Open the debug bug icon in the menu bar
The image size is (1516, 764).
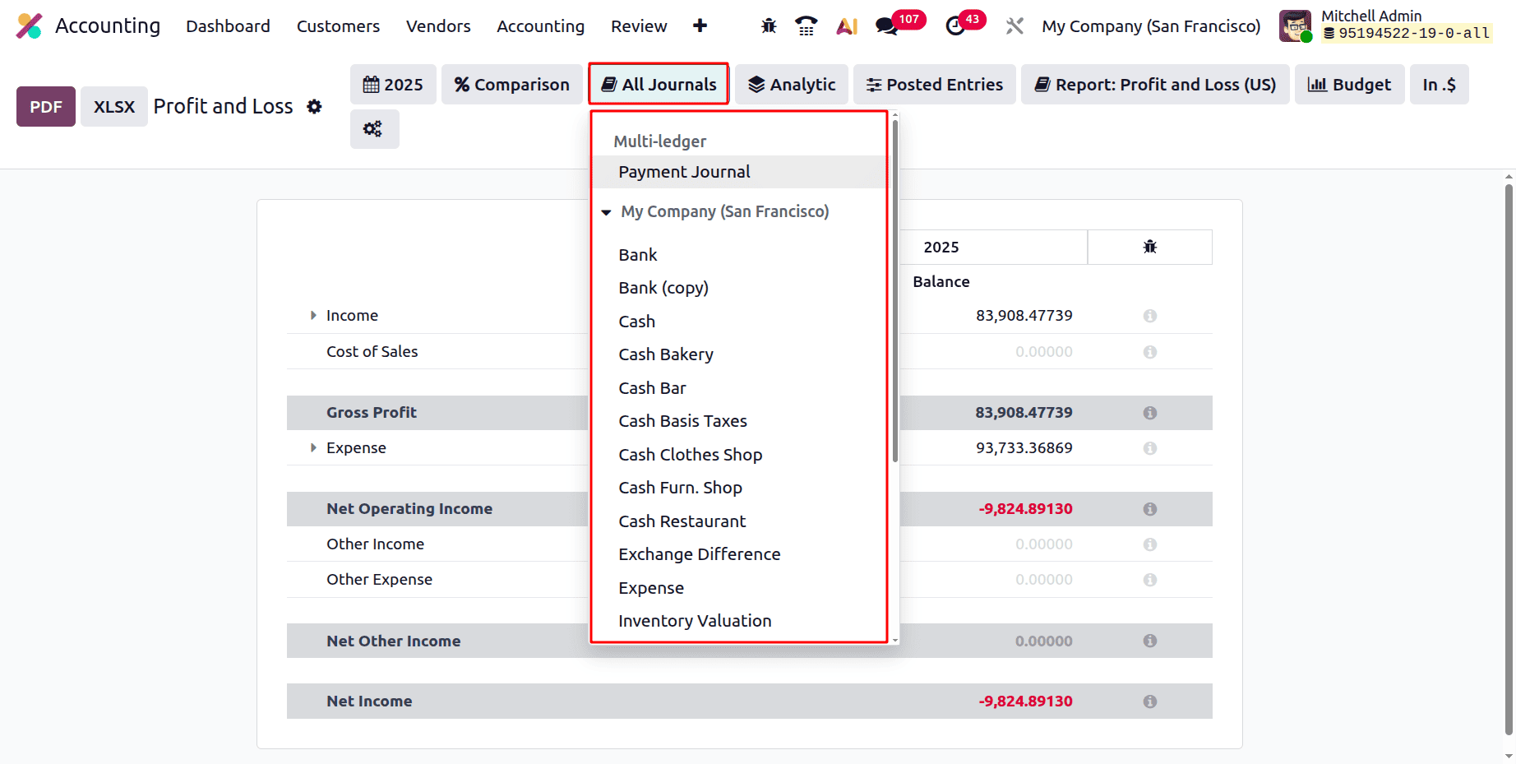768,25
